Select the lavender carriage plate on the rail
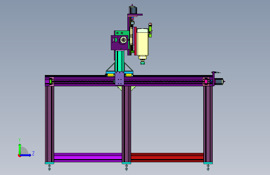This screenshot has height=175, width=270. point(120,78)
